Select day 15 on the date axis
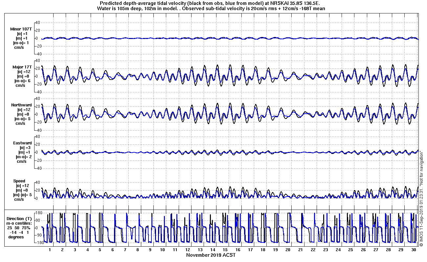The width and height of the screenshot is (427, 262). coord(225,250)
